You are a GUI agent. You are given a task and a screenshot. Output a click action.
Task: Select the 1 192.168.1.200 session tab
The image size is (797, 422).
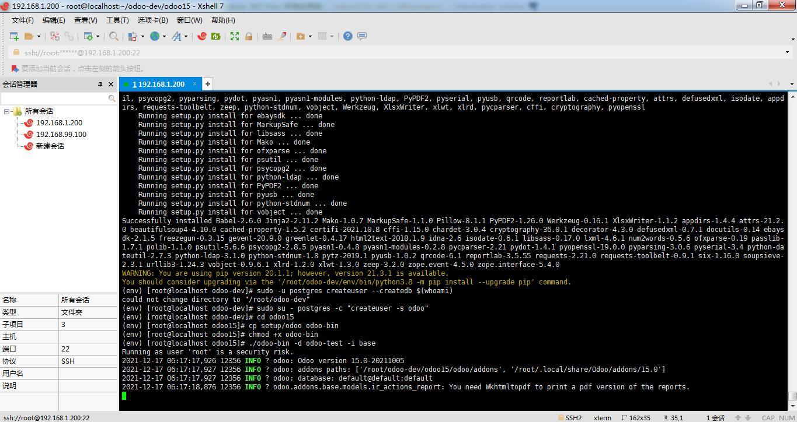coord(158,84)
